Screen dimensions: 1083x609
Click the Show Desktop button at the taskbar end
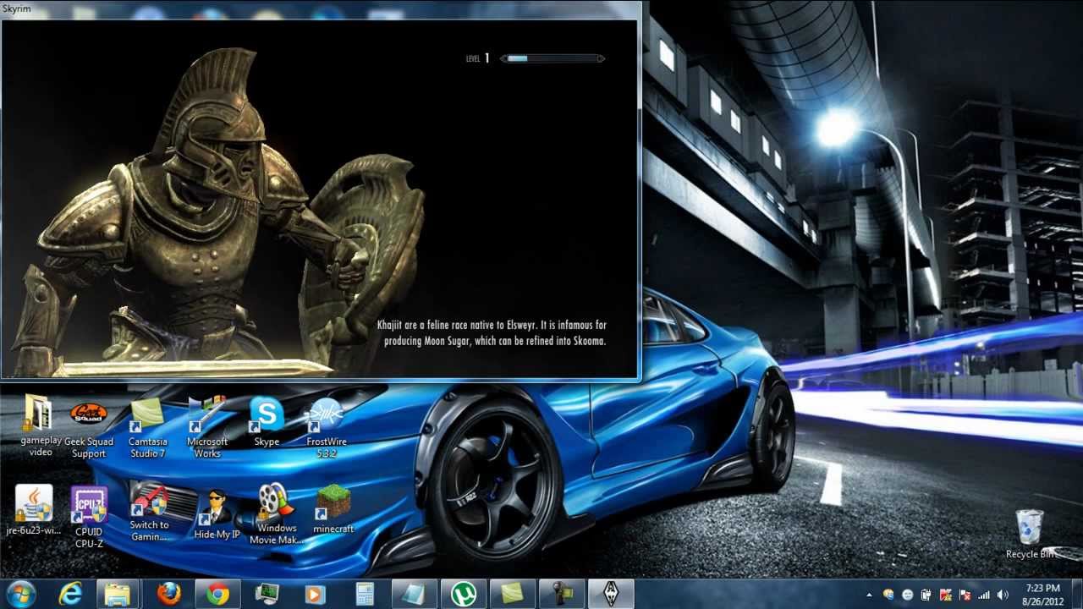(x=1076, y=594)
